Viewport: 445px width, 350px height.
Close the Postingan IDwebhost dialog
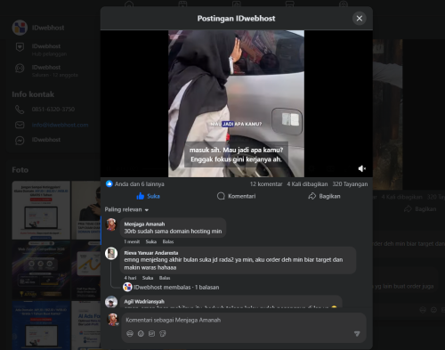[360, 19]
